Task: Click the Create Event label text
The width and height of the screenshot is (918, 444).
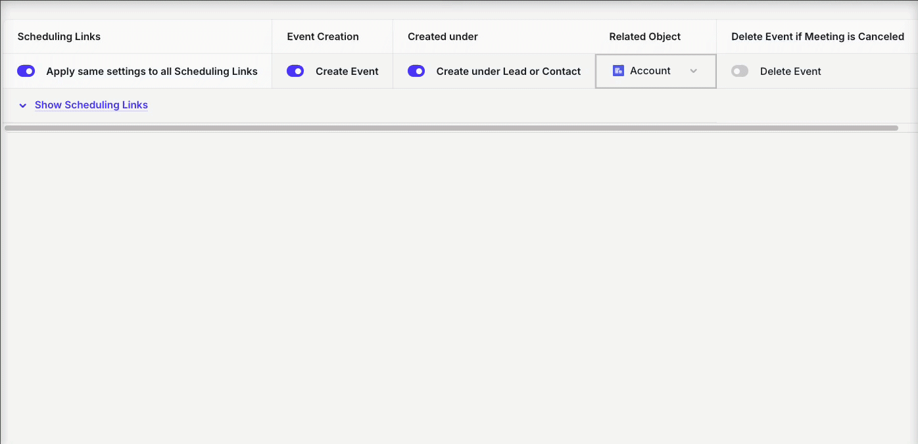Action: pyautogui.click(x=347, y=72)
